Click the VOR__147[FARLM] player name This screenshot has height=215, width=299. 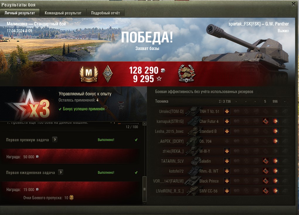click(x=168, y=181)
